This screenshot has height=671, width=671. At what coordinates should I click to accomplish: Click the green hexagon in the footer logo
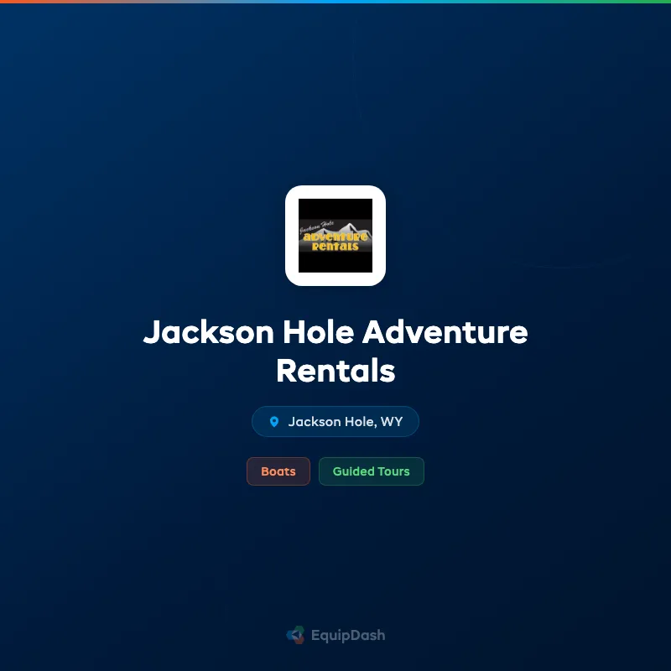coord(298,630)
